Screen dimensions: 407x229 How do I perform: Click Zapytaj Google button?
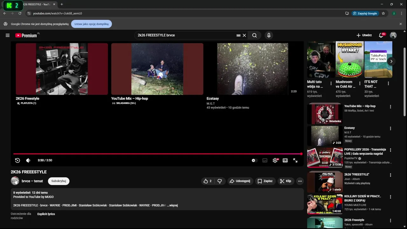pyautogui.click(x=365, y=13)
